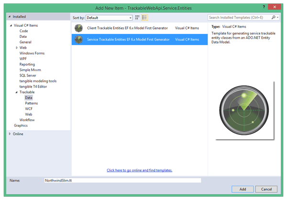
Task: Collapse the Visual C# Items node
Action: 11,25
